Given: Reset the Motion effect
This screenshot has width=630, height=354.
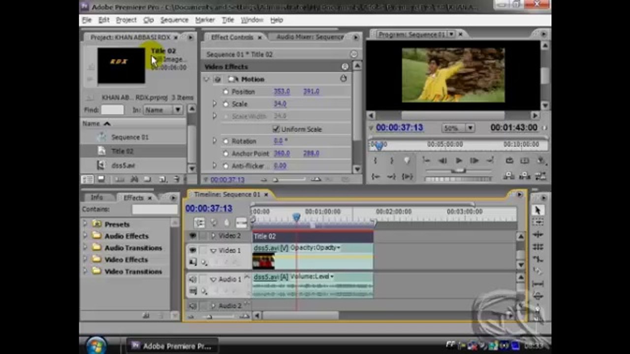Looking at the screenshot, I should point(344,79).
